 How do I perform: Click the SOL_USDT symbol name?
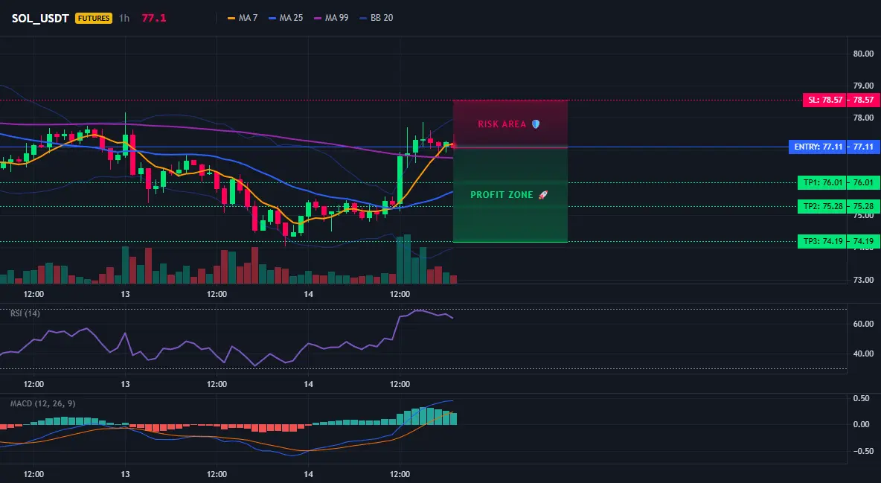[40, 18]
